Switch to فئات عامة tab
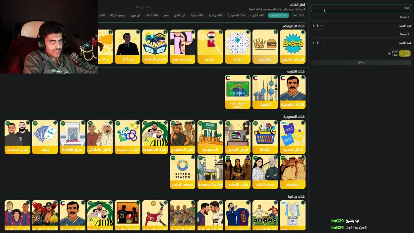The image size is (414, 233). (x=298, y=15)
